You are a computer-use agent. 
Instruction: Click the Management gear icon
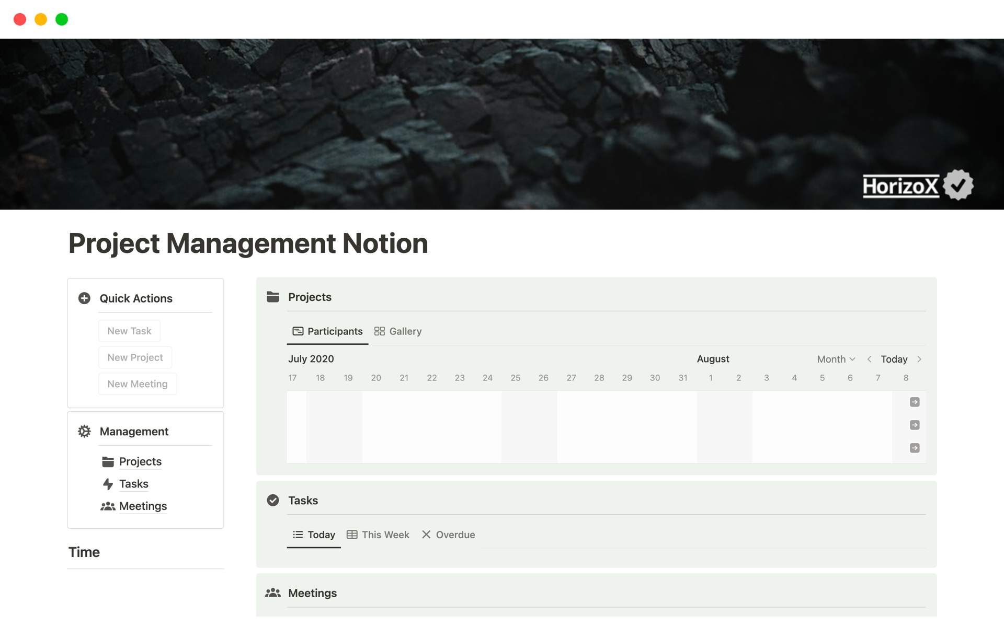pyautogui.click(x=84, y=432)
